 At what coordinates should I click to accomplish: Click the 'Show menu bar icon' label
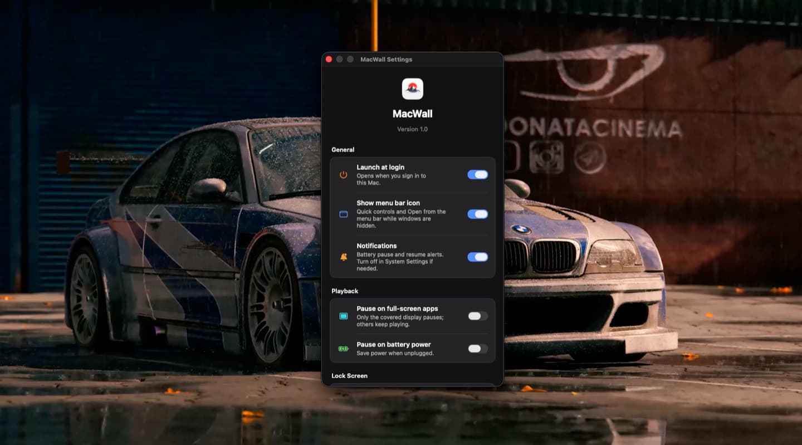coord(388,203)
